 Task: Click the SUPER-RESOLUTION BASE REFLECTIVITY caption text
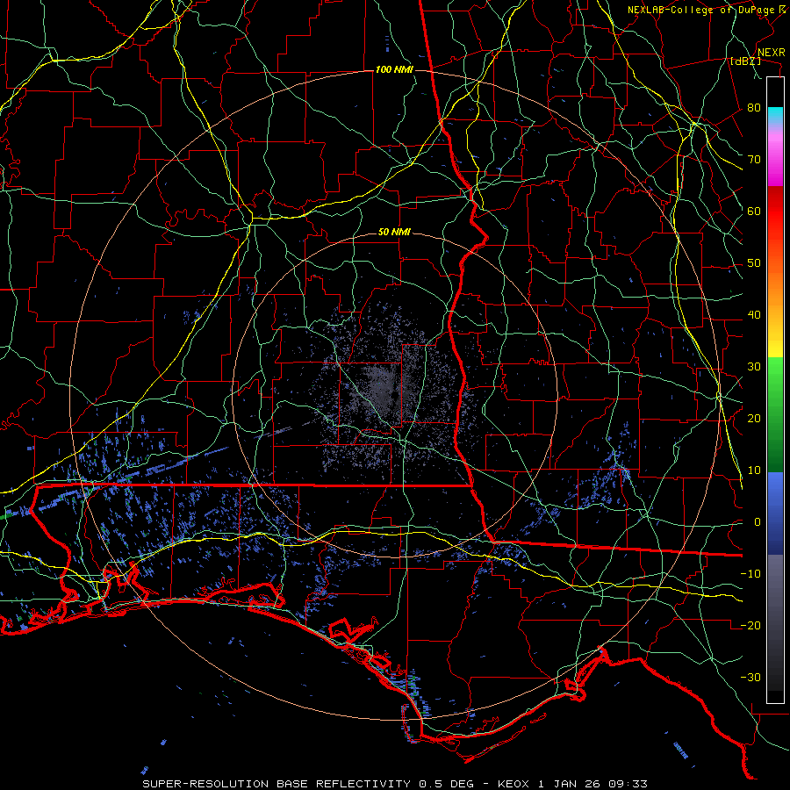coord(276,784)
